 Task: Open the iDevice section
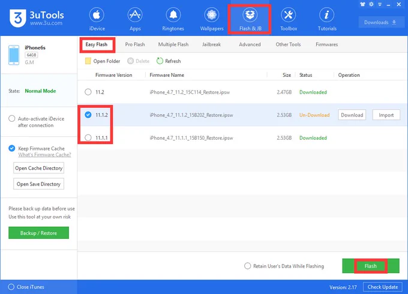97,19
